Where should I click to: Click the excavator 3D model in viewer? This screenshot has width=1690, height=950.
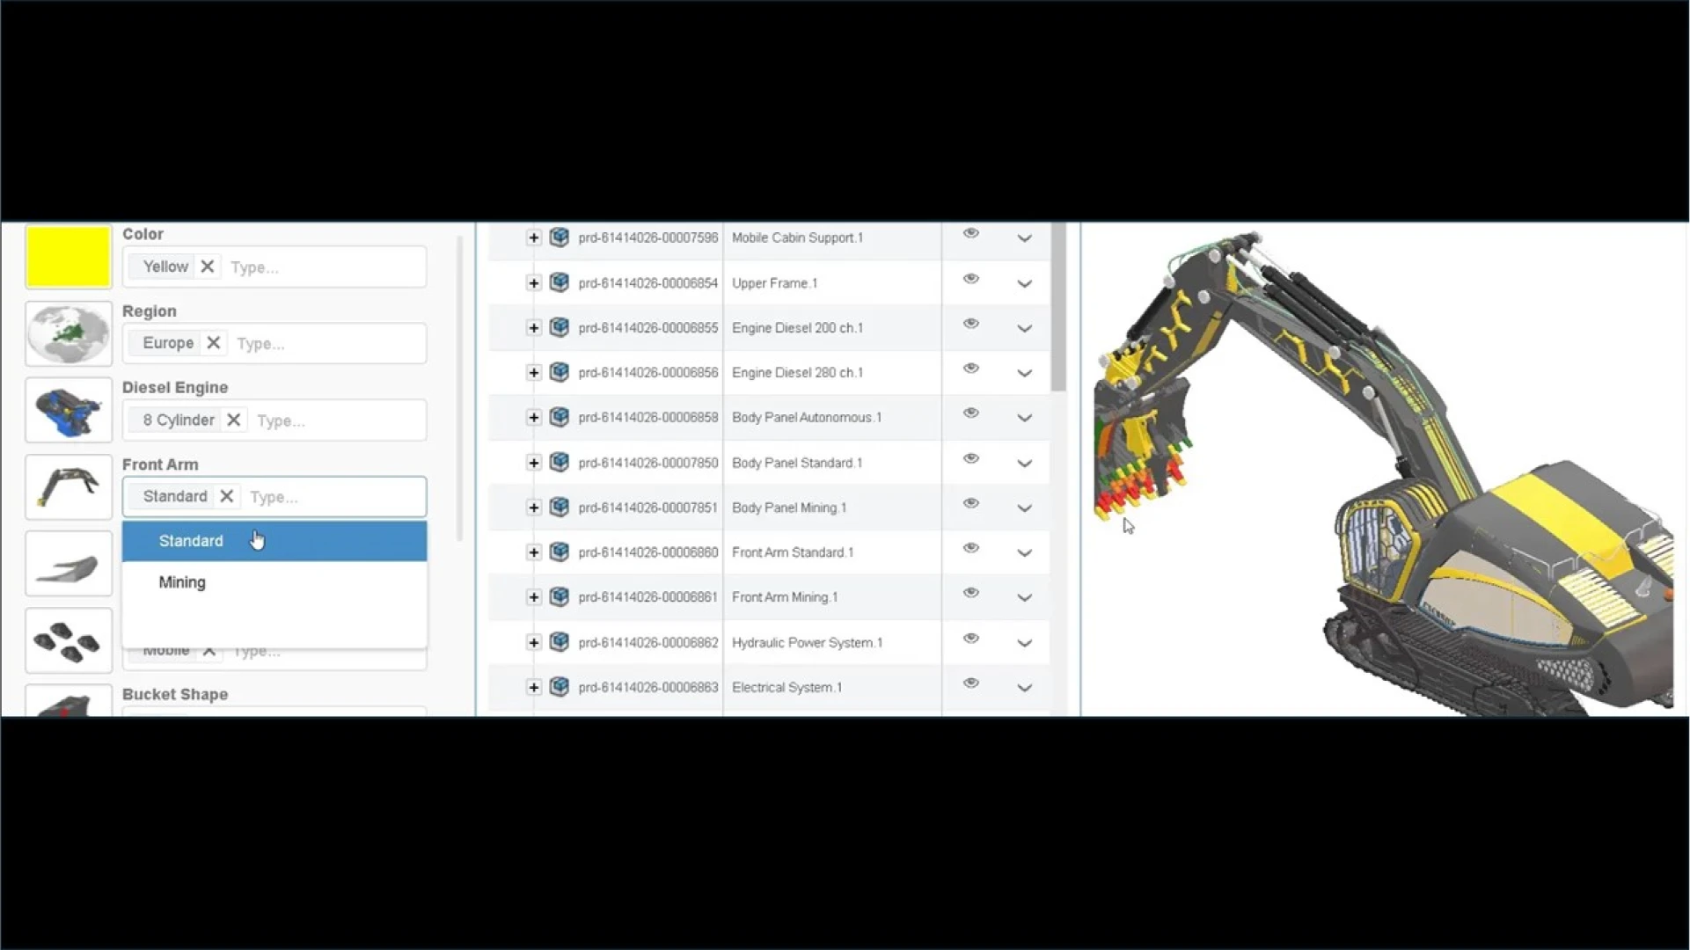point(1383,475)
